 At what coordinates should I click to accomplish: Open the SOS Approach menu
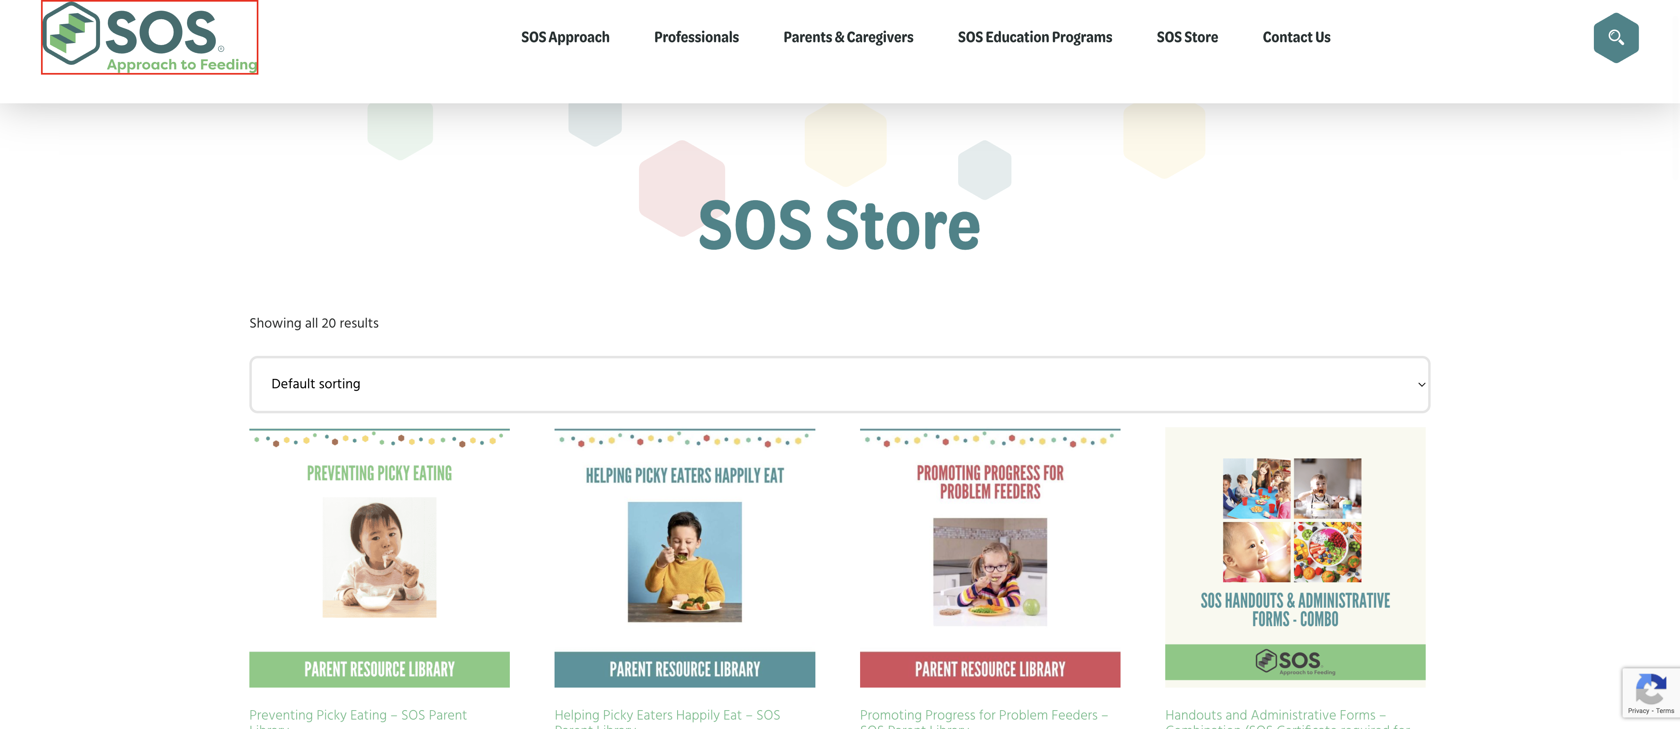click(565, 37)
